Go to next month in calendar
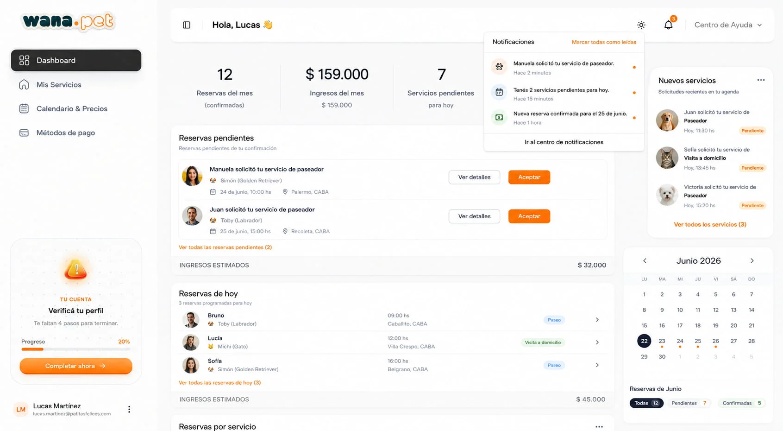 pyautogui.click(x=752, y=261)
